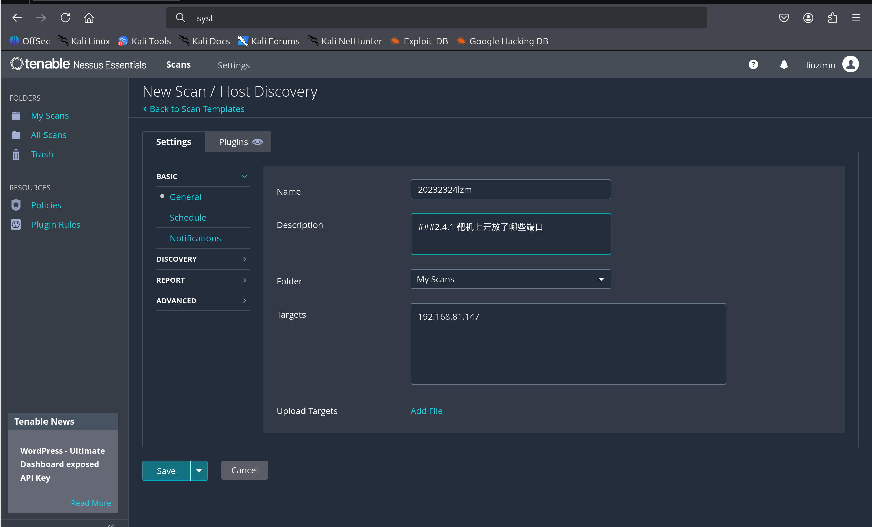This screenshot has height=527, width=872.
Task: Switch to the Plugins tab
Action: click(234, 142)
